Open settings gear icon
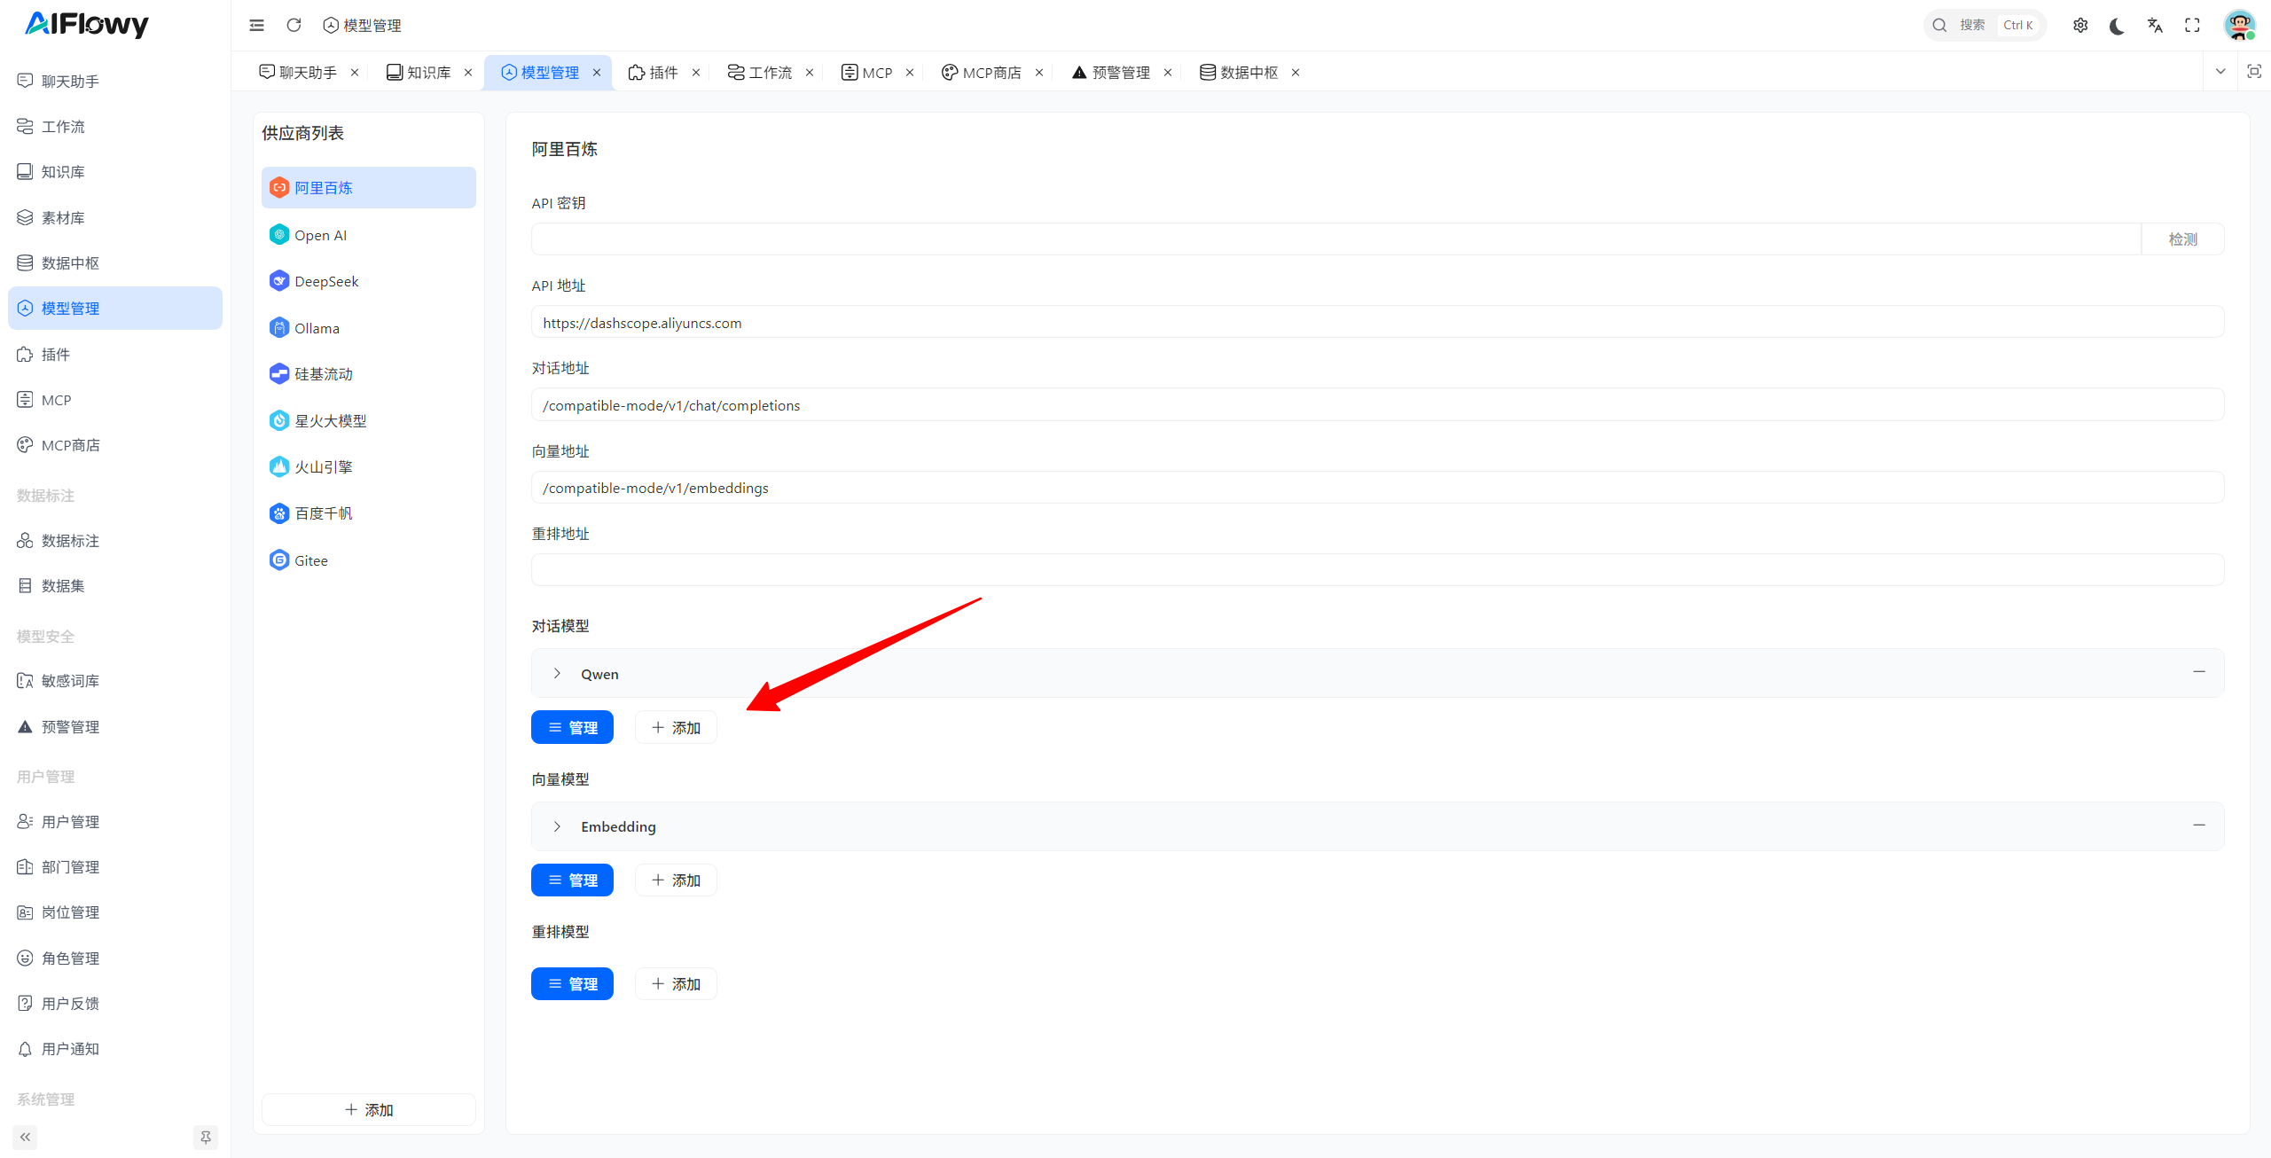 coord(2080,25)
